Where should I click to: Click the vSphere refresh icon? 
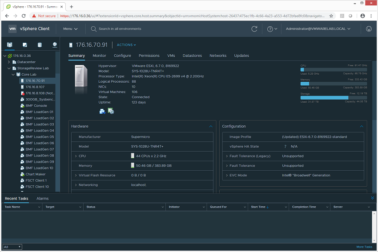click(254, 29)
